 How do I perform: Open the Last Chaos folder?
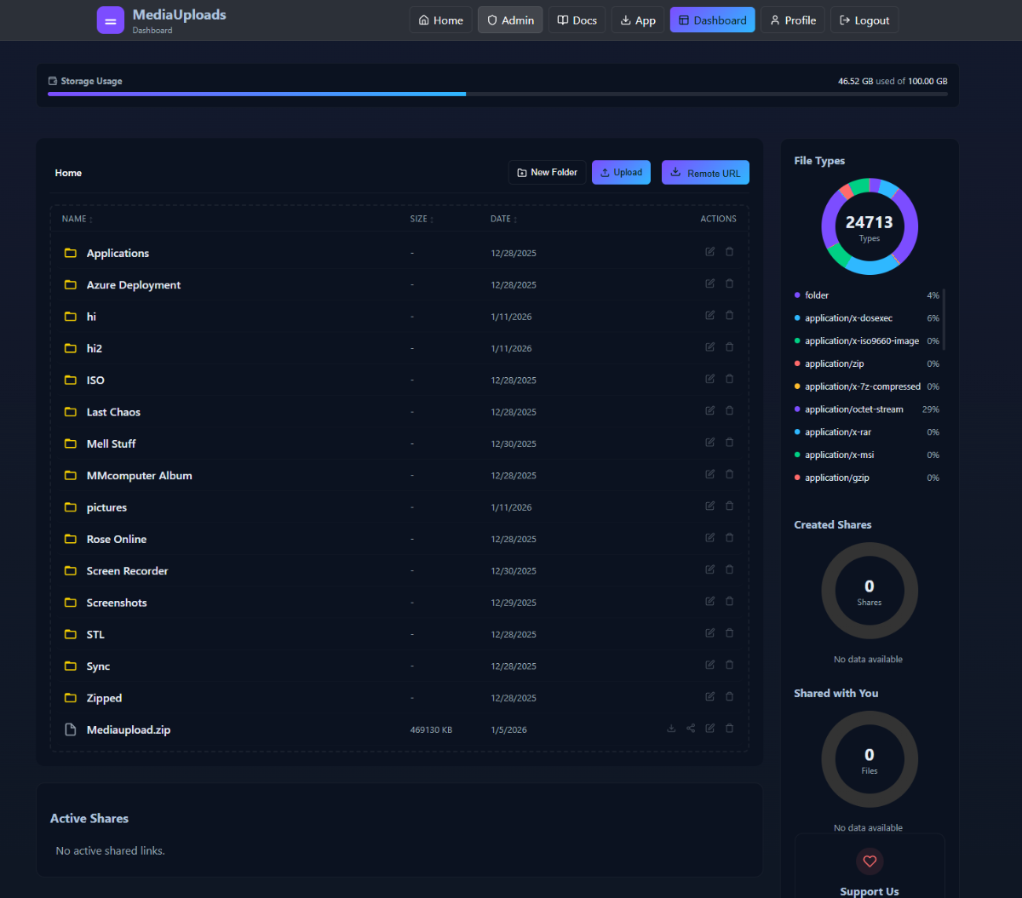coord(113,412)
